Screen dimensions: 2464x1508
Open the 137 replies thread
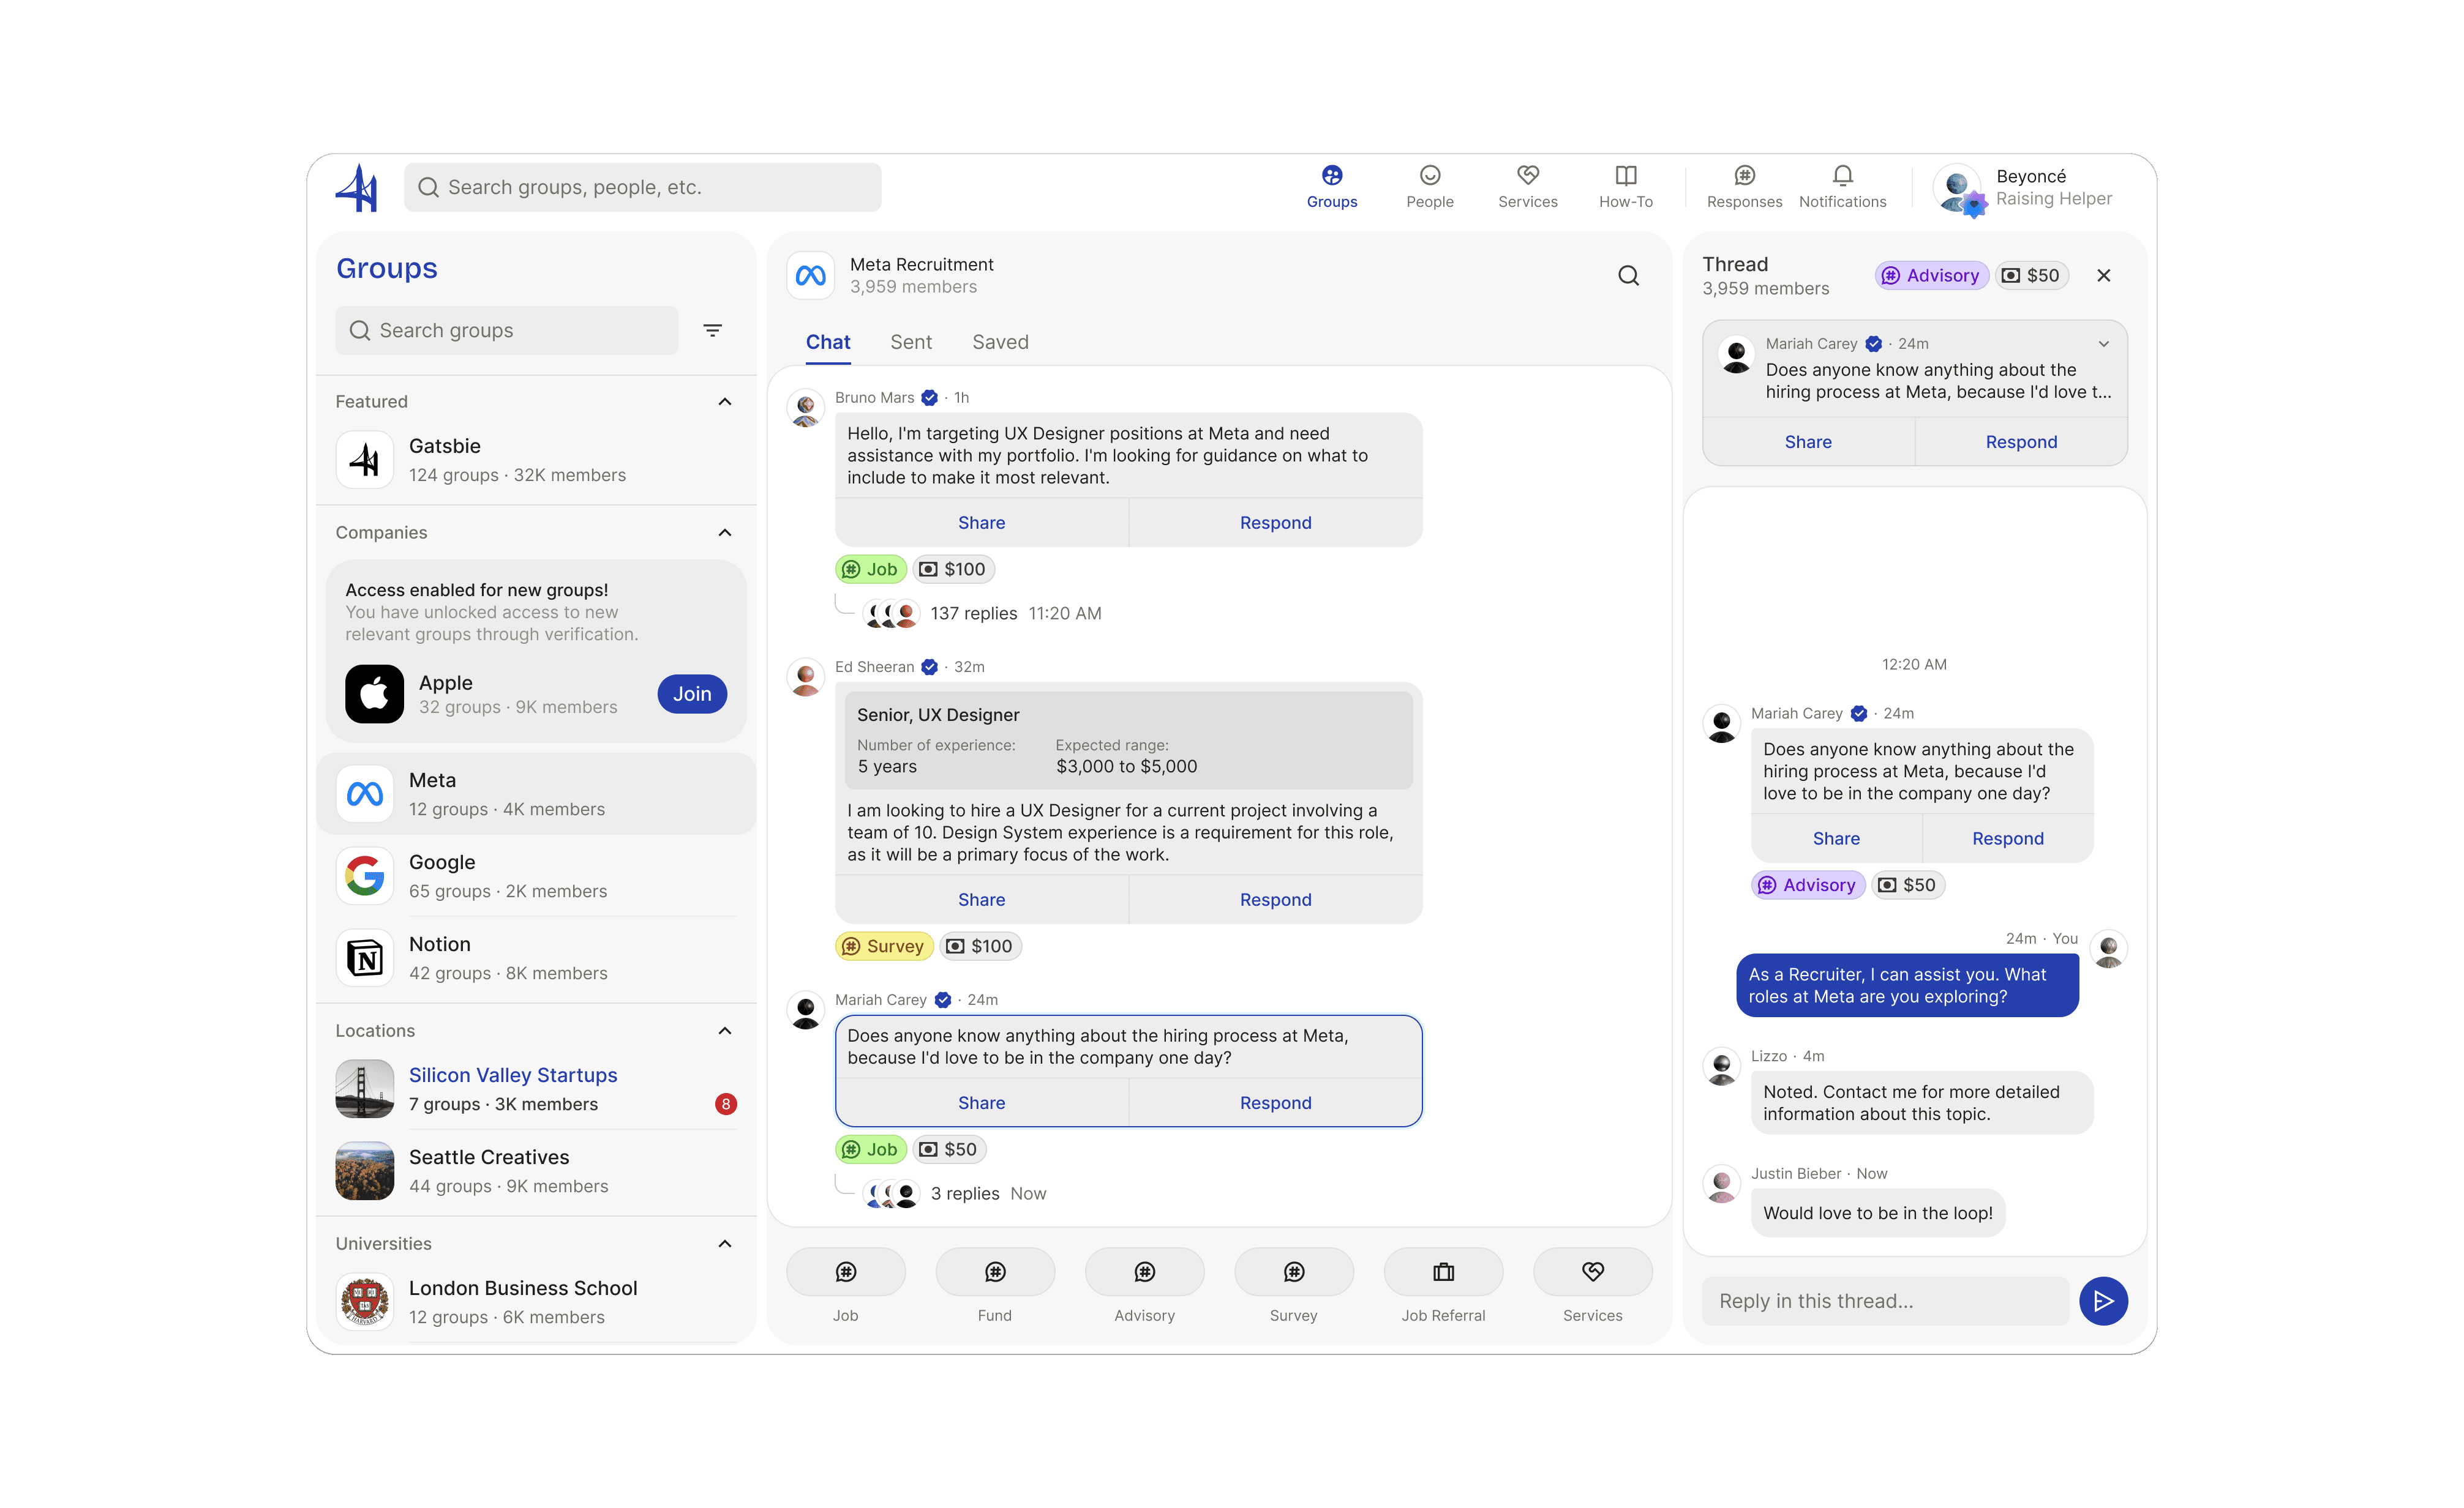(x=973, y=614)
